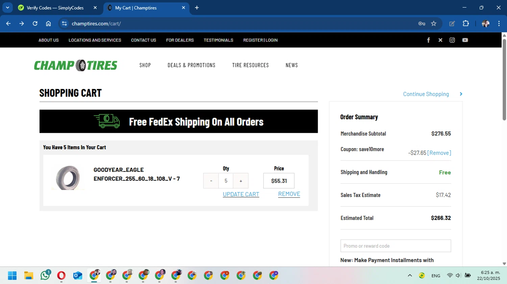
Task: Go back with the browser back arrow
Action: pos(8,24)
